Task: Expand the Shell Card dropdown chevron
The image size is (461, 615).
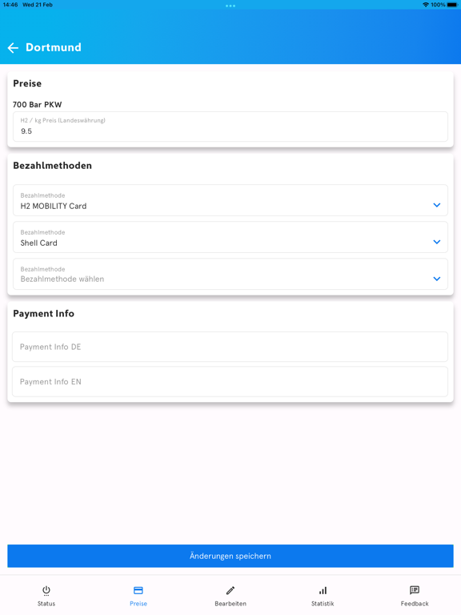Action: point(437,242)
